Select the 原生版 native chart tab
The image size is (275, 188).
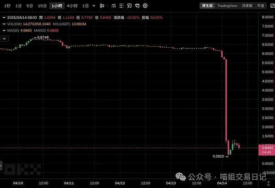pos(208,6)
